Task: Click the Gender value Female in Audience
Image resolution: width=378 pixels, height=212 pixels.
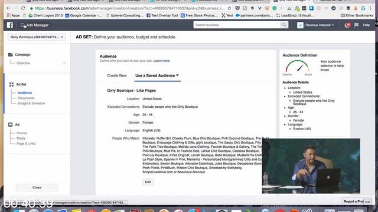Action: [x=148, y=122]
